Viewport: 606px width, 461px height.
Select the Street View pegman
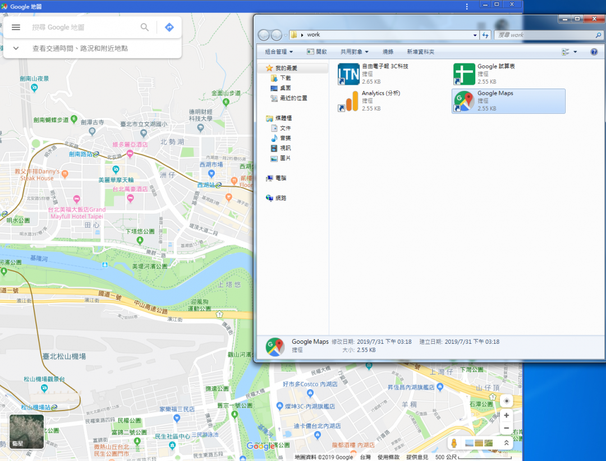point(454,443)
